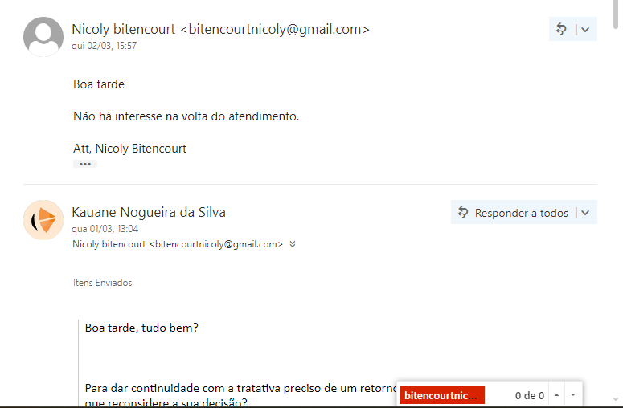Click the red bitencourtnic... find-in-page field
Screen dimensions: 623x408
click(442, 395)
